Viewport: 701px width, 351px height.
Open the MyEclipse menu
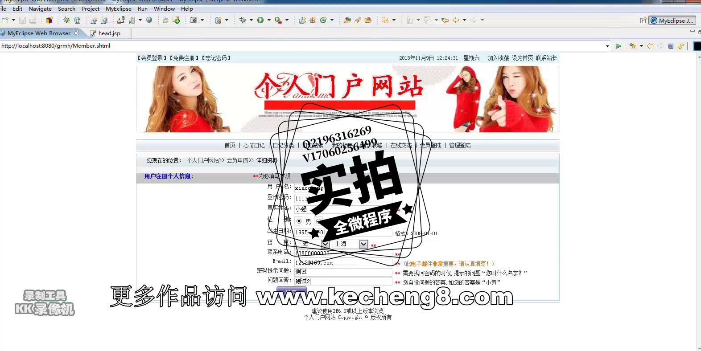click(x=119, y=8)
